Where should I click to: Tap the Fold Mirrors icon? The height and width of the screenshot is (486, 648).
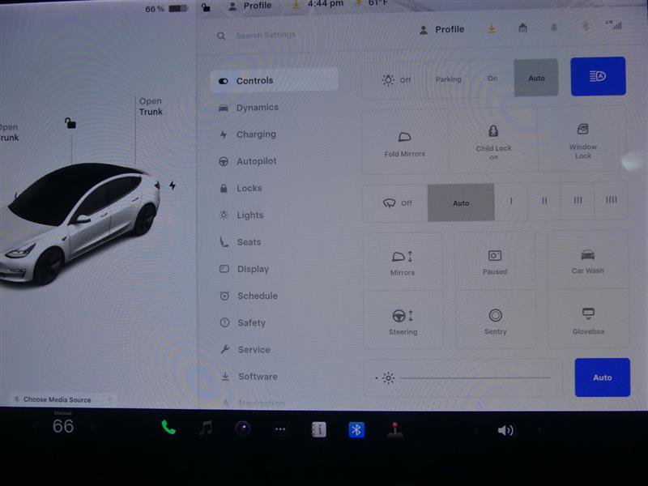pos(405,142)
